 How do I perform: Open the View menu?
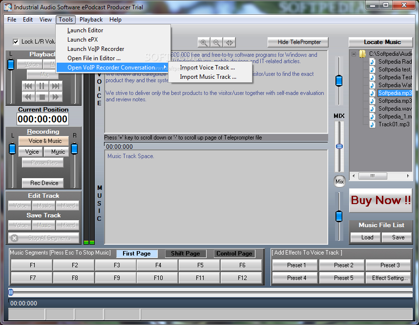(46, 20)
